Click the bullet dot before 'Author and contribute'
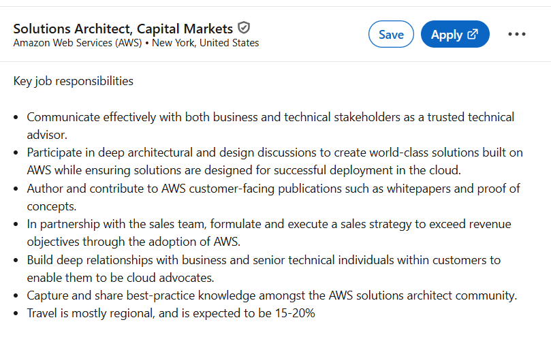Screen dimensions: 551x337 pyautogui.click(x=17, y=189)
